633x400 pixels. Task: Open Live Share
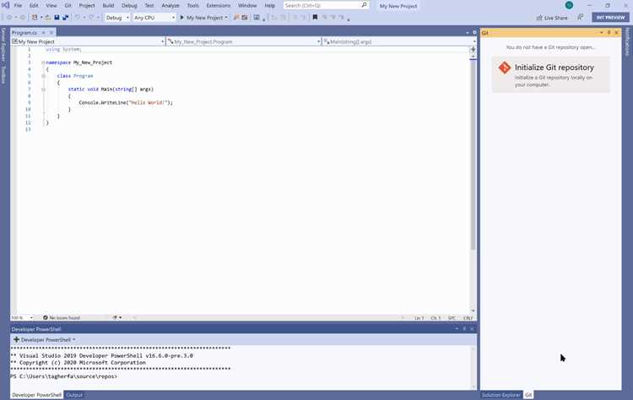point(552,18)
